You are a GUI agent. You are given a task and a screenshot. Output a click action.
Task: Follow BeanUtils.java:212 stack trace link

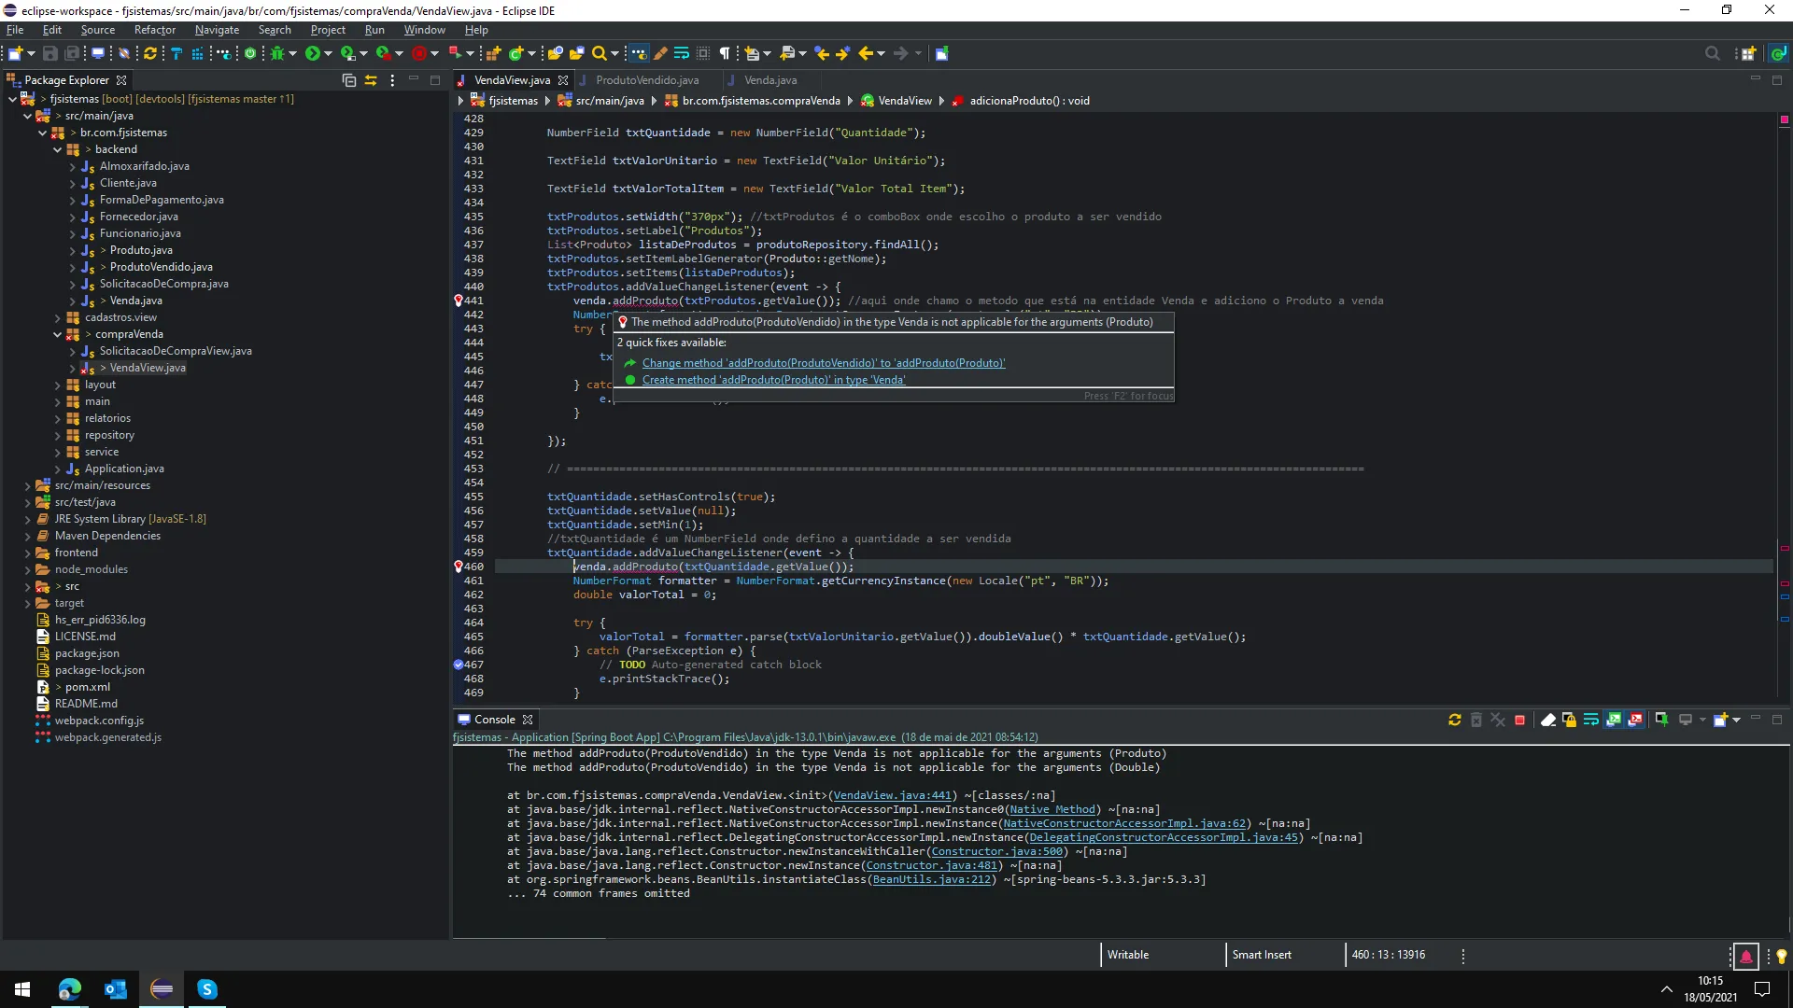point(931,880)
